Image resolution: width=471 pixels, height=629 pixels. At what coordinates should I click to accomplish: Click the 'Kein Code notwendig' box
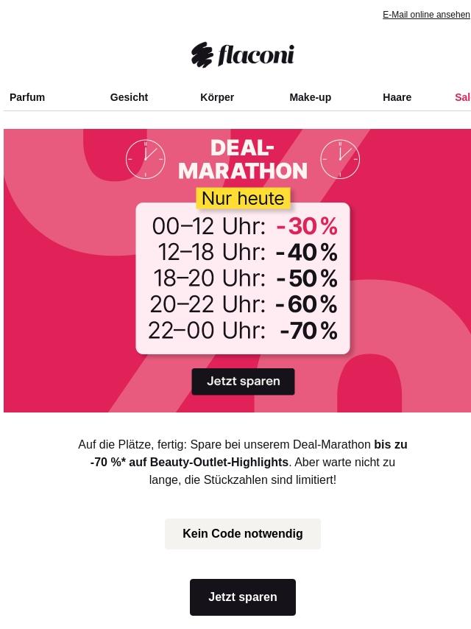243,533
